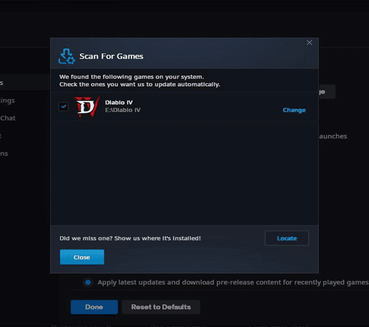This screenshot has height=327, width=369.
Task: Click the Scan For Games title text
Action: 111,57
